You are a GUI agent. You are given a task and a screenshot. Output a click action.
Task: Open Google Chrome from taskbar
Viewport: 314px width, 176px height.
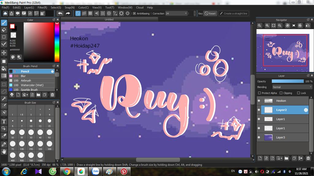(x=67, y=171)
